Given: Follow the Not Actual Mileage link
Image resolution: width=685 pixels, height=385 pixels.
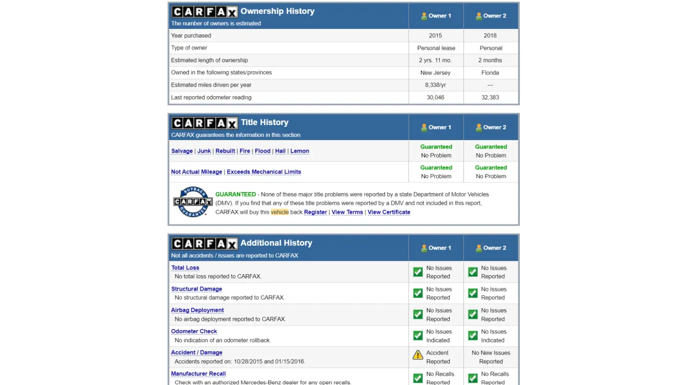Looking at the screenshot, I should [196, 172].
